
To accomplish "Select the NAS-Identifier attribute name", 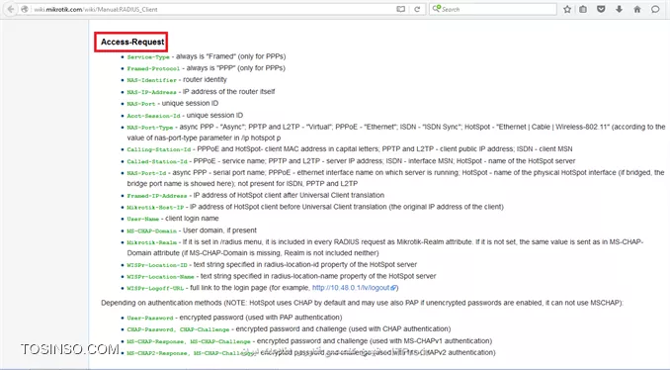I will click(151, 80).
